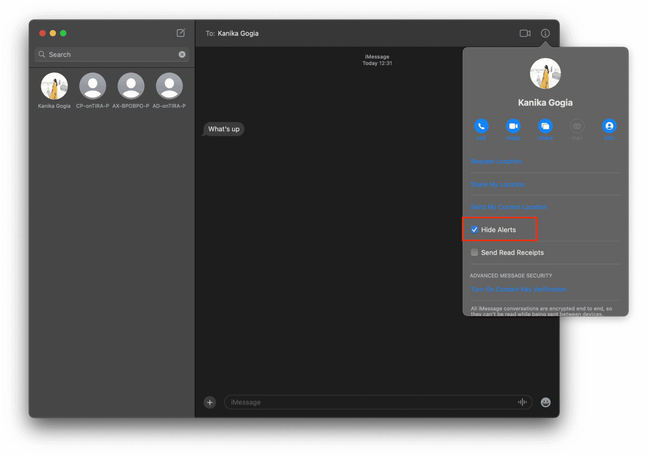The image size is (647, 456).
Task: Open the emoji picker
Action: (546, 402)
